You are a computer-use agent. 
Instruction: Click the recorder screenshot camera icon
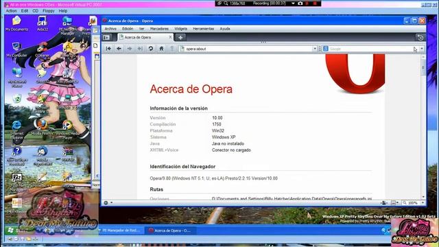click(x=300, y=3)
